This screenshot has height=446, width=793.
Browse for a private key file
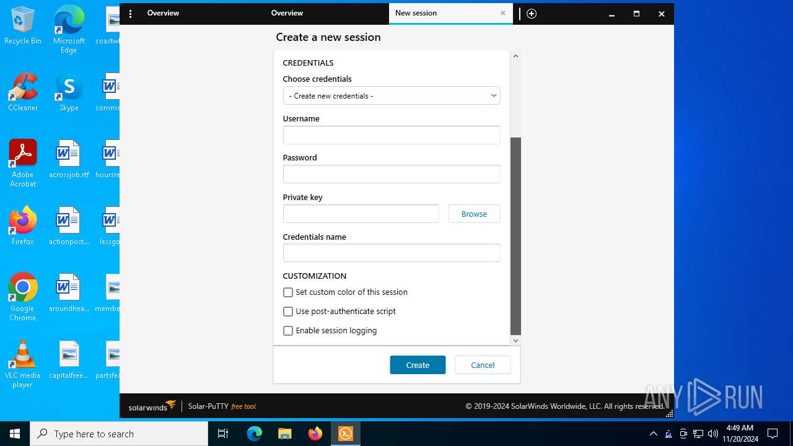pos(474,214)
